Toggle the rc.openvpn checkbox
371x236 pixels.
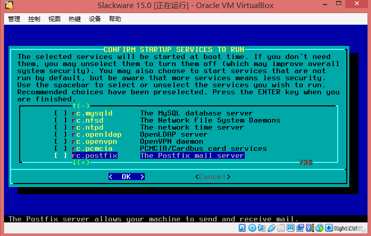(61, 142)
